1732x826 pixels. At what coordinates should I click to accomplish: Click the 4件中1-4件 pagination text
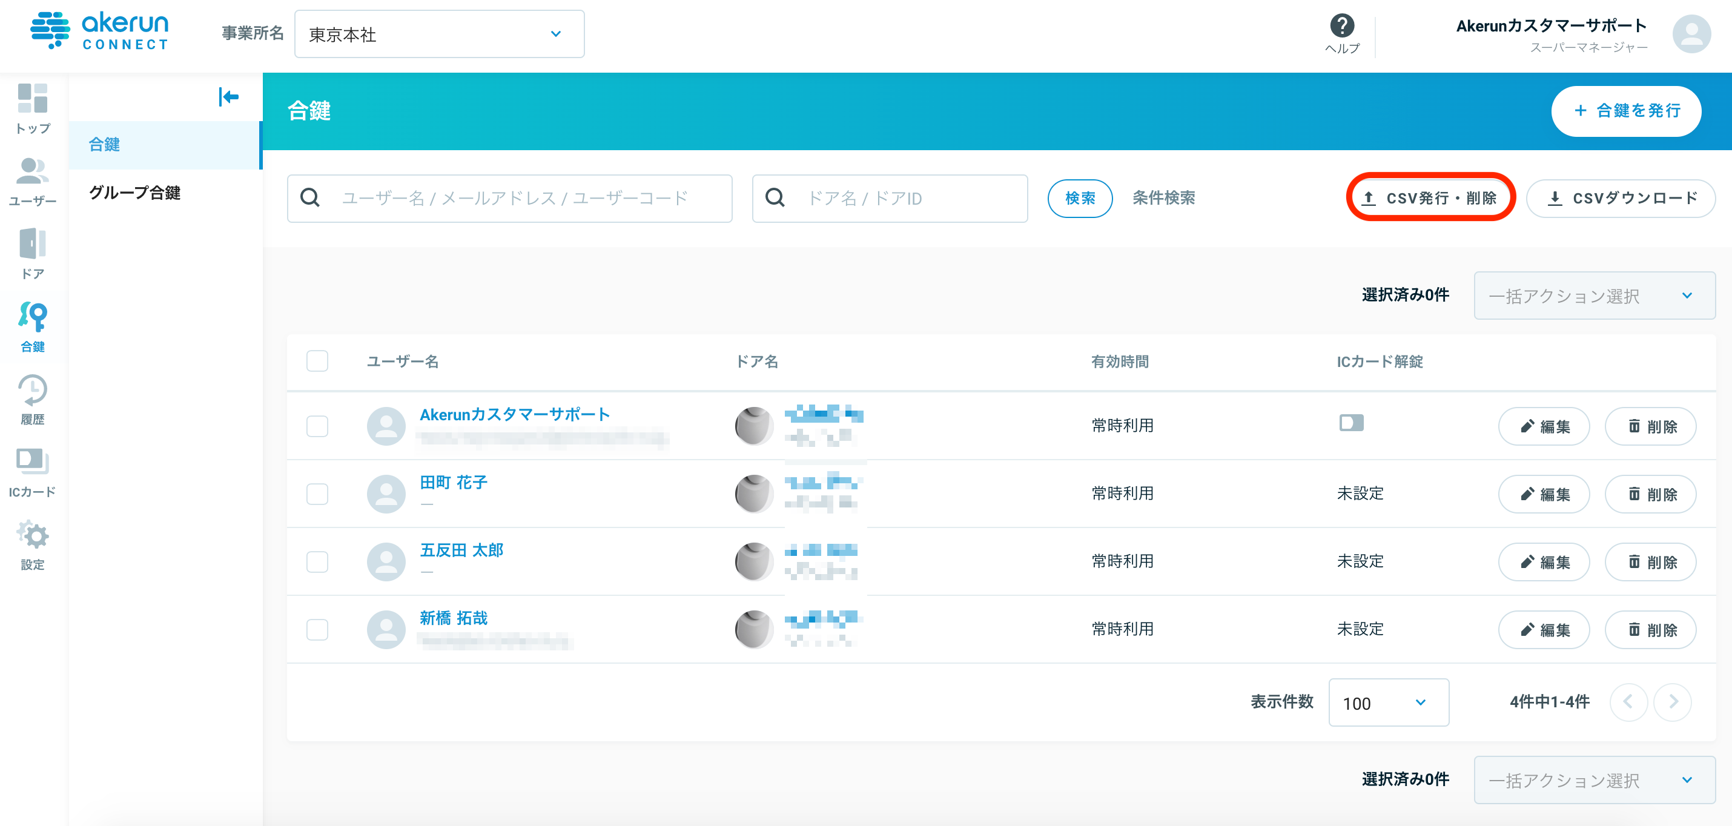click(x=1549, y=702)
